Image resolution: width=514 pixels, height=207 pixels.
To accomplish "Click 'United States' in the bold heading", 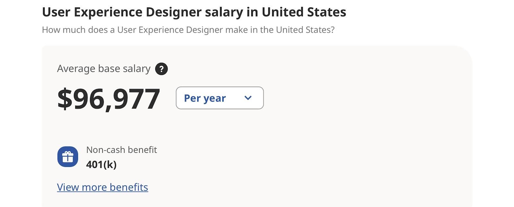I will click(x=304, y=12).
